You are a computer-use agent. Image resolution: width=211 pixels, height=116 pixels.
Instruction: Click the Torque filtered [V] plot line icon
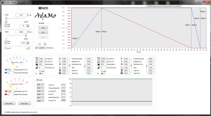click(63, 88)
